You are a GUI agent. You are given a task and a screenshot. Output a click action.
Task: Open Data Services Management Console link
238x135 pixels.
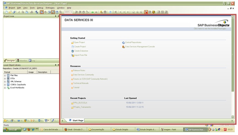click(140, 47)
